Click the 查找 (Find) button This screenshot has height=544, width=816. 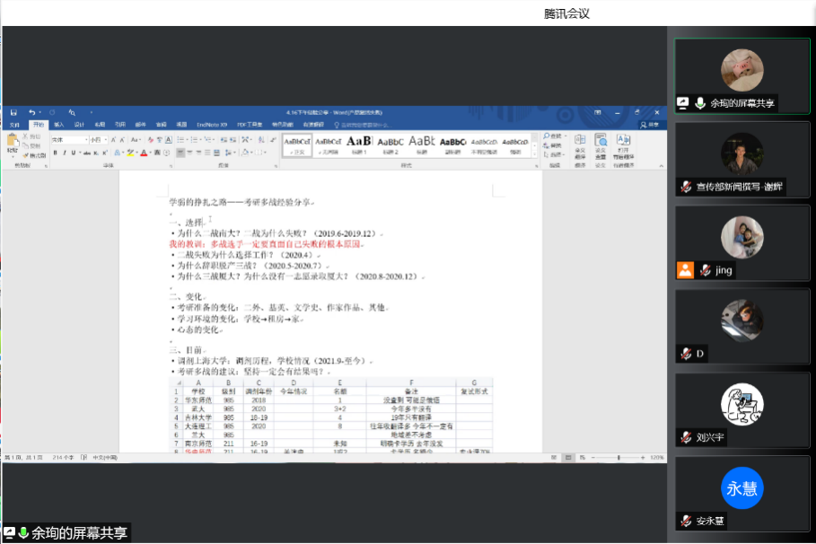point(554,136)
